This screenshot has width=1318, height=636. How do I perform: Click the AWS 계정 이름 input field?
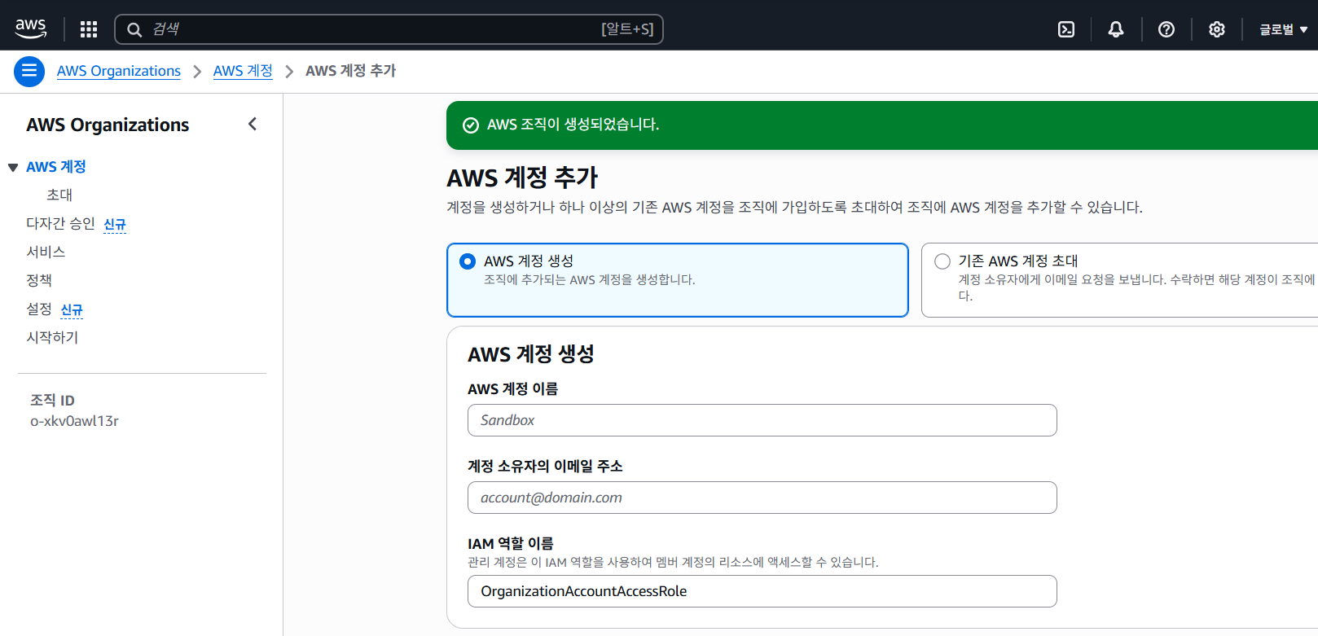(762, 420)
